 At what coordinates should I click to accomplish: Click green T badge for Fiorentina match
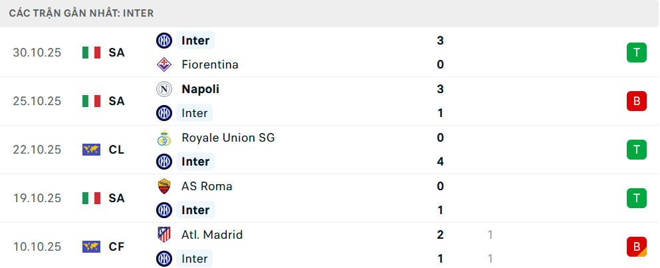[636, 53]
